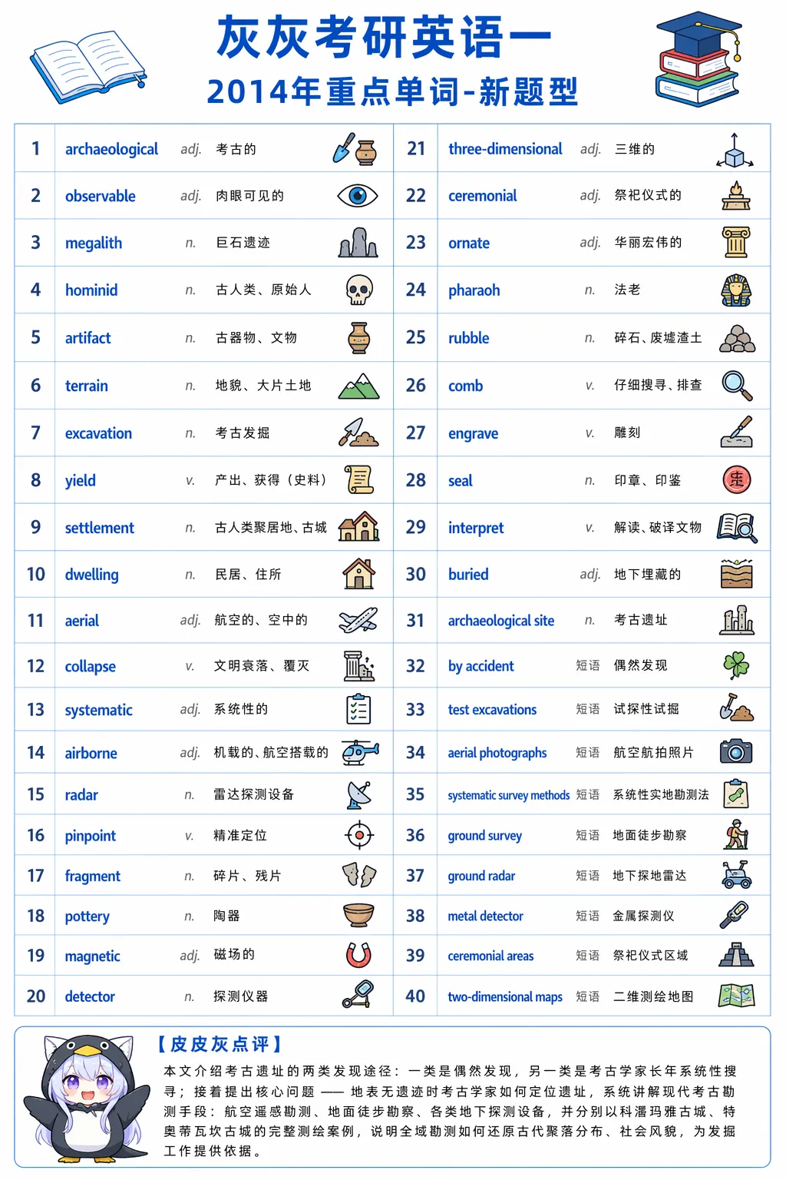Click the word ceremonial in row 22
The image size is (786, 1180).
point(482,196)
